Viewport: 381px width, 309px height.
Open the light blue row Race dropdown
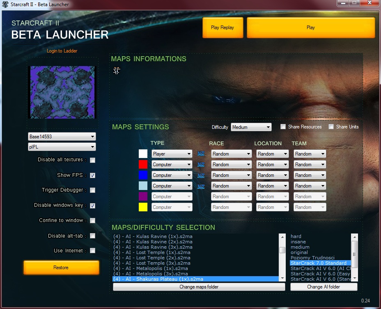[x=231, y=186]
